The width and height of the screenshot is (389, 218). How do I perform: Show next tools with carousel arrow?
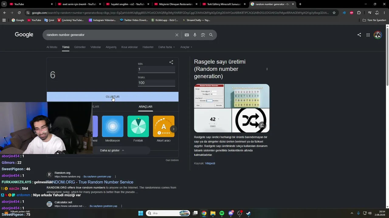pyautogui.click(x=174, y=129)
